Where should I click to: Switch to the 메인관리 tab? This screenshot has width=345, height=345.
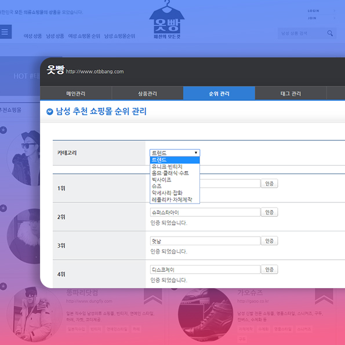pos(76,93)
